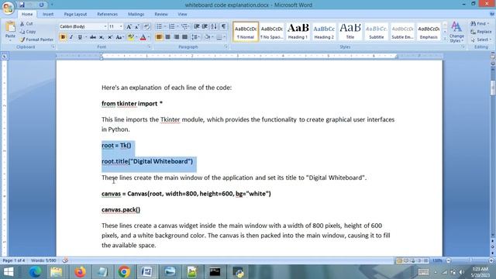Open Find in Editing group
The height and width of the screenshot is (279, 496).
[479, 24]
